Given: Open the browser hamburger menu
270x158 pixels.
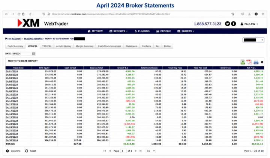Looking at the screenshot, I should [263, 14].
